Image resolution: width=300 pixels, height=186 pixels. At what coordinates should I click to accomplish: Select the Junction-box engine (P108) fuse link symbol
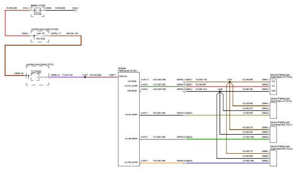coord(40,36)
